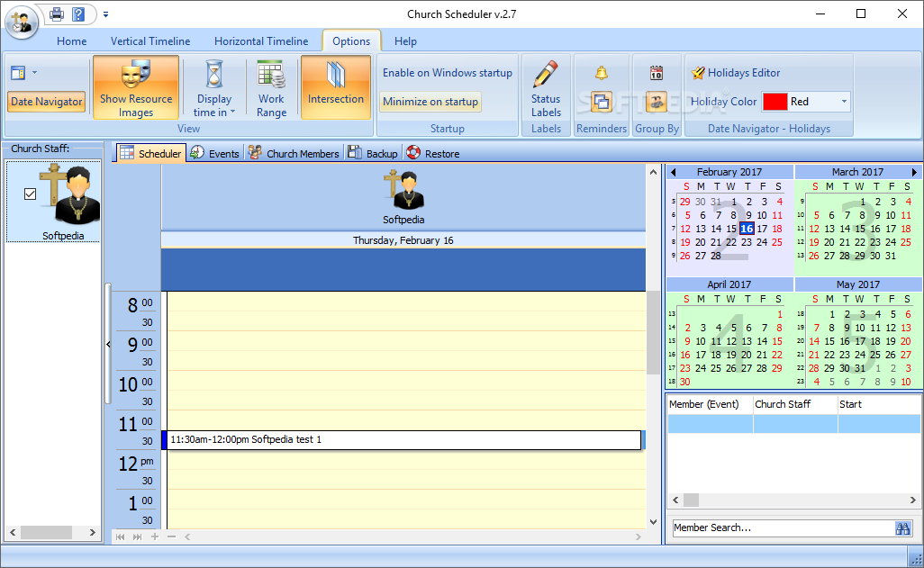Click the binoculars search icon

click(x=902, y=527)
